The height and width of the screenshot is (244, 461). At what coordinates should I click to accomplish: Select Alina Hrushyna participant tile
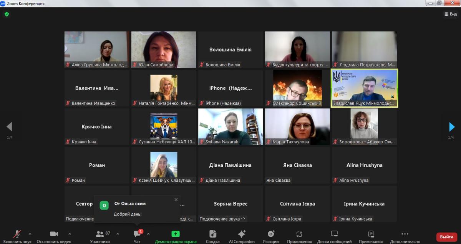click(x=364, y=165)
